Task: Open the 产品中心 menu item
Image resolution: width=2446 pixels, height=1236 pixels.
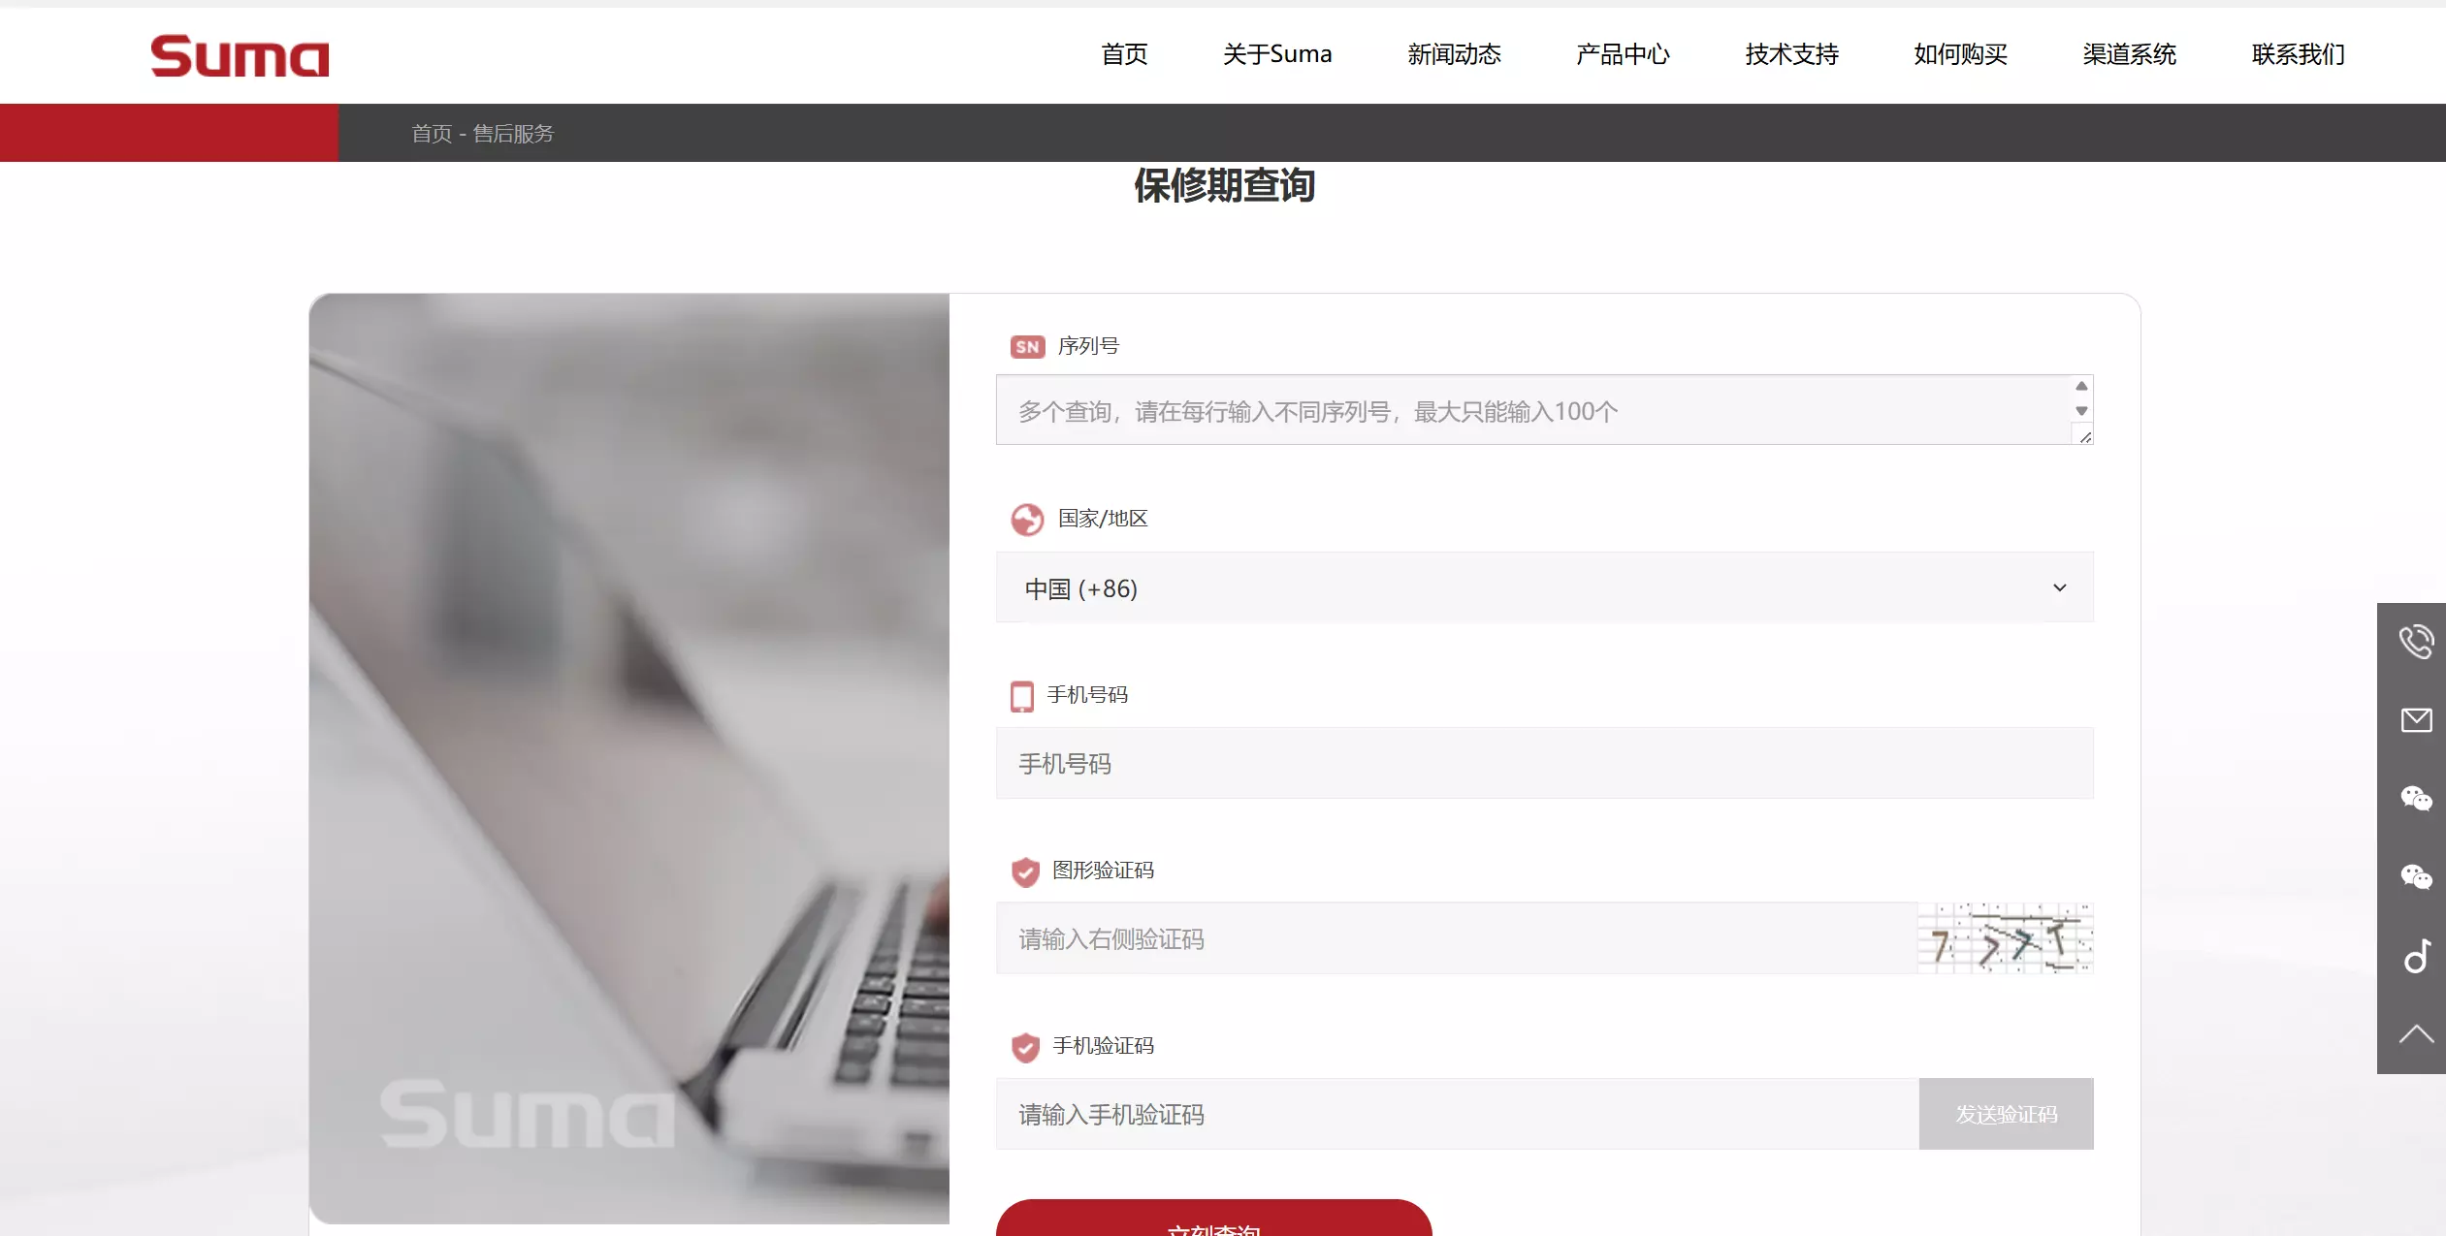Action: point(1623,54)
